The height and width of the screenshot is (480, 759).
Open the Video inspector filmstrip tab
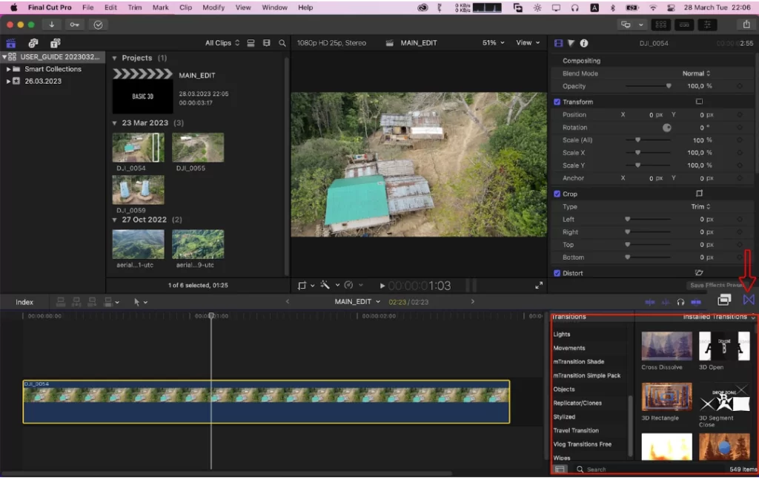click(x=558, y=43)
